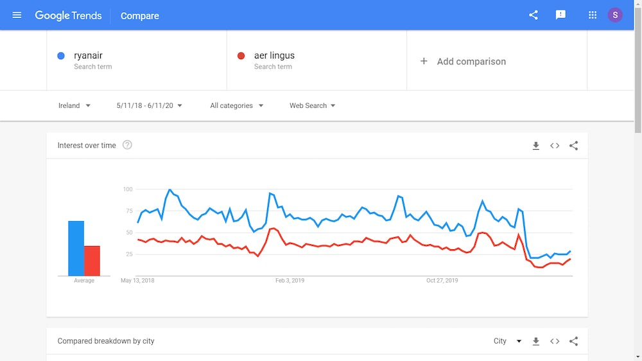Download the city breakdown data
This screenshot has width=642, height=361.
pos(536,341)
